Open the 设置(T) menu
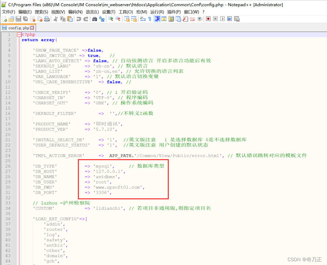 [x=108, y=12]
